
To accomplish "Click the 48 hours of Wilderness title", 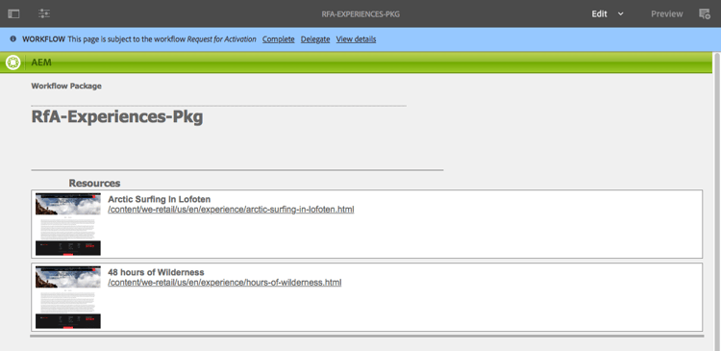I will [x=156, y=272].
